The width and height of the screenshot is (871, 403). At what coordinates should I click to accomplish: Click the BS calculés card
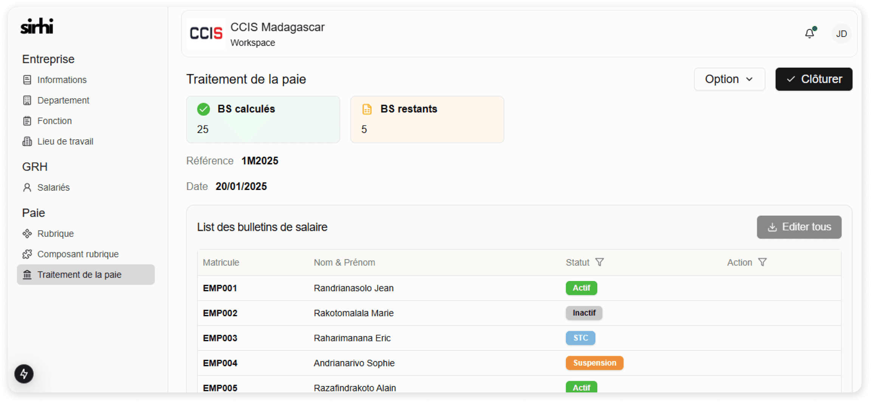click(263, 119)
